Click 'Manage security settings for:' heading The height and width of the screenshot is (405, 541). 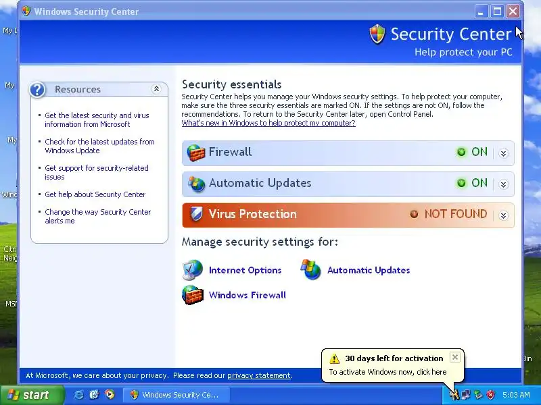(260, 242)
